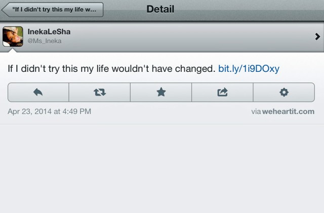Tap the @Ms_Ineka handle
This screenshot has height=213, width=324.
[44, 41]
